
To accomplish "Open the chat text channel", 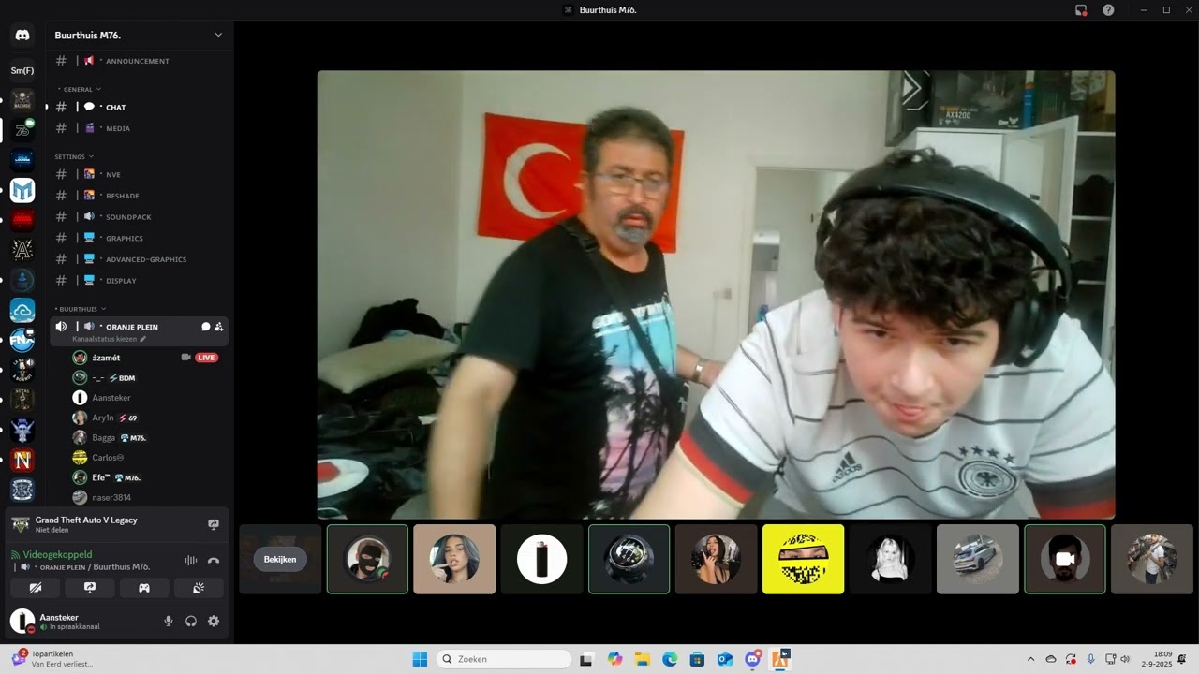I will pyautogui.click(x=139, y=107).
